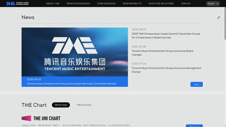Open the Board Changes announcement article

pyautogui.click(x=162, y=53)
